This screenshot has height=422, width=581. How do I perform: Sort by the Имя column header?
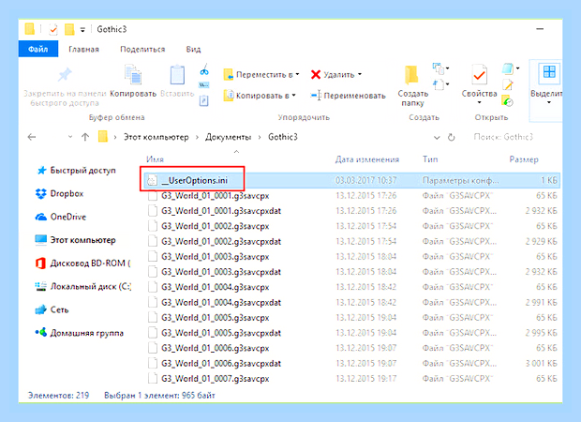coord(155,159)
